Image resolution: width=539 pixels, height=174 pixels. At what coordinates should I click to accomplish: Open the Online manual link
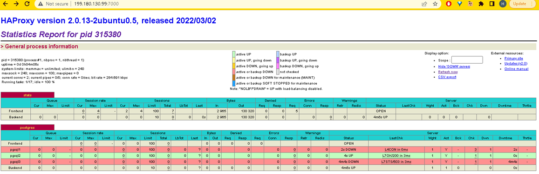(x=516, y=69)
